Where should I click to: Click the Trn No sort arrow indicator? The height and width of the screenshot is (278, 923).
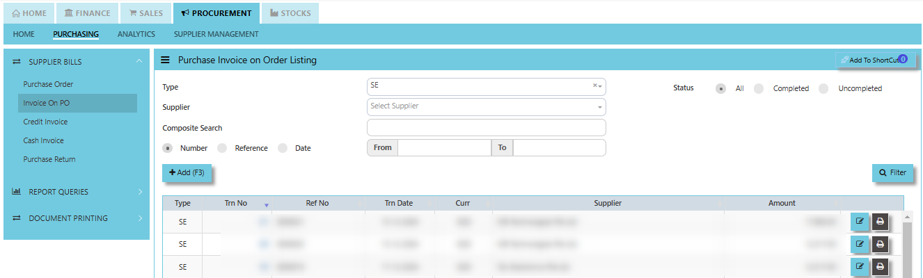[x=266, y=206]
